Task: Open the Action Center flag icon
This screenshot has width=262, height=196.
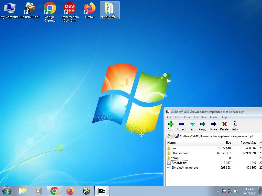Action: [x=224, y=191]
